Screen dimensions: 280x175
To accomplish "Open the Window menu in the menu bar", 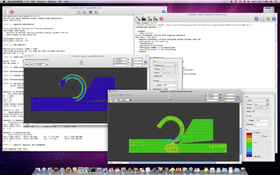I will point(52,2).
